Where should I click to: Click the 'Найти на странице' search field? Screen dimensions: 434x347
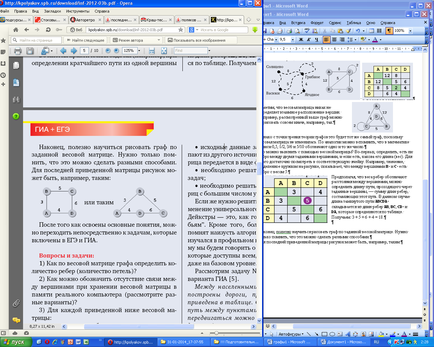tap(36, 40)
